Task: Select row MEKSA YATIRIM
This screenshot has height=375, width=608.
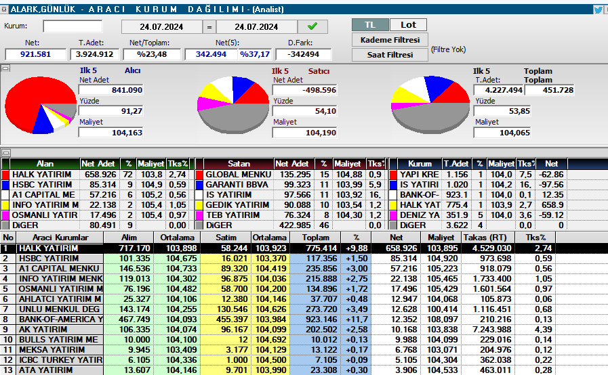Action: (304, 349)
